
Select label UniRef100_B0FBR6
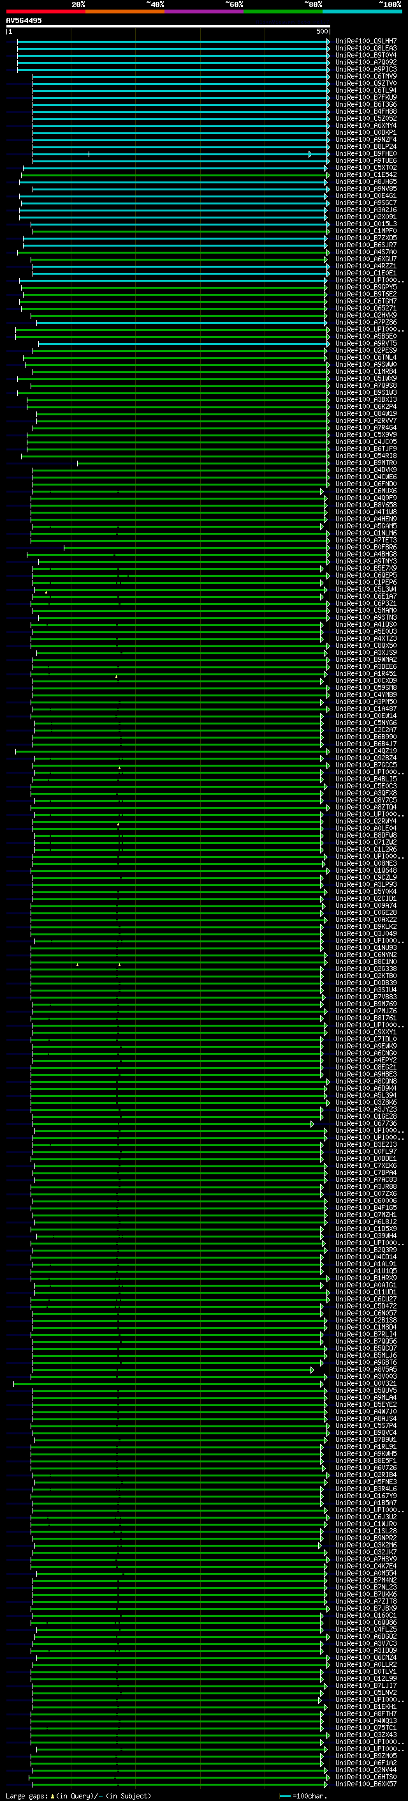click(x=366, y=547)
